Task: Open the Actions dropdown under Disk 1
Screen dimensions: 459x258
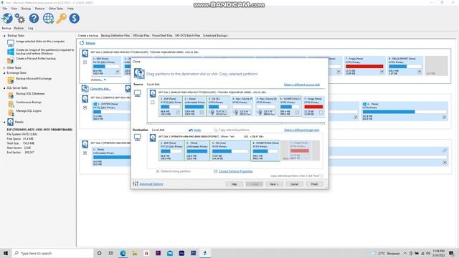Action: pyautogui.click(x=98, y=80)
